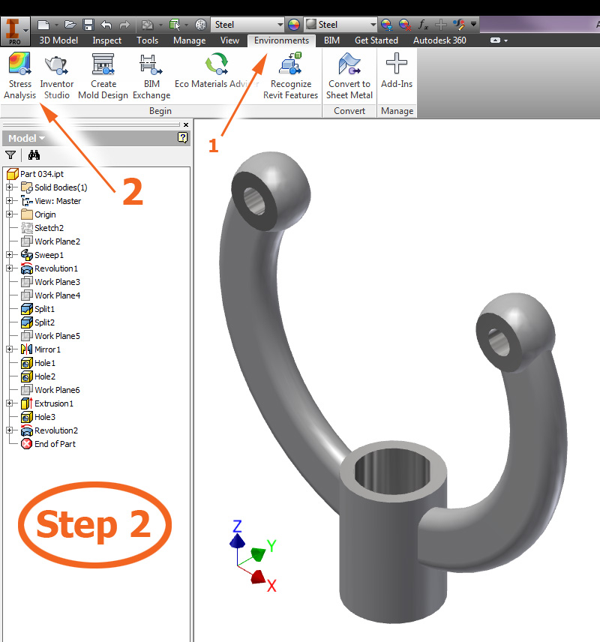Click the fx parameters icon
The image size is (600, 642).
pos(423,25)
